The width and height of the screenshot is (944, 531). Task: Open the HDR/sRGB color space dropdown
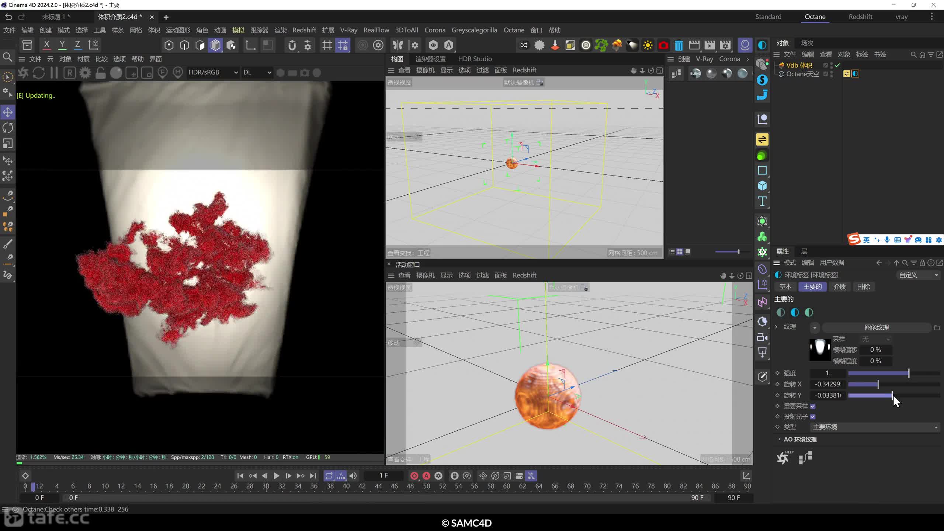pyautogui.click(x=213, y=73)
